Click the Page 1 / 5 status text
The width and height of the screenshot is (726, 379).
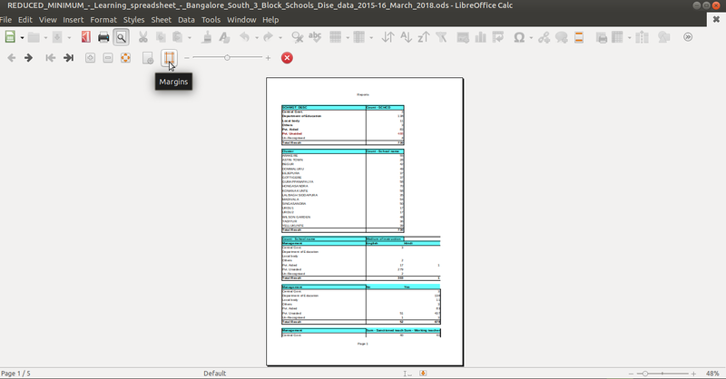click(x=15, y=373)
